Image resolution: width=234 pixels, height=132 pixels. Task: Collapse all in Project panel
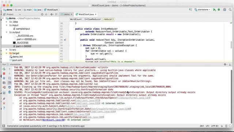pyautogui.click(x=46, y=14)
